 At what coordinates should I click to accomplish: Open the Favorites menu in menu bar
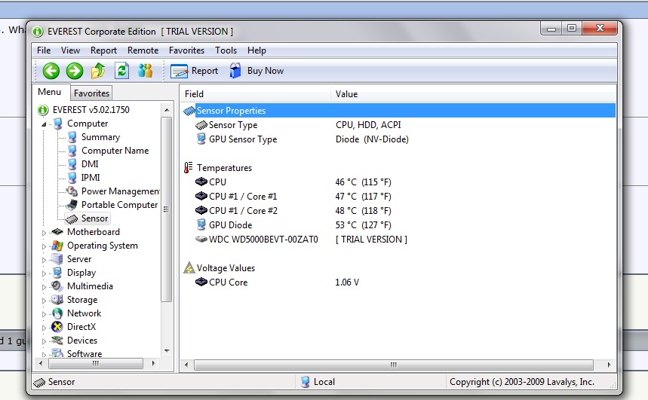tap(187, 50)
